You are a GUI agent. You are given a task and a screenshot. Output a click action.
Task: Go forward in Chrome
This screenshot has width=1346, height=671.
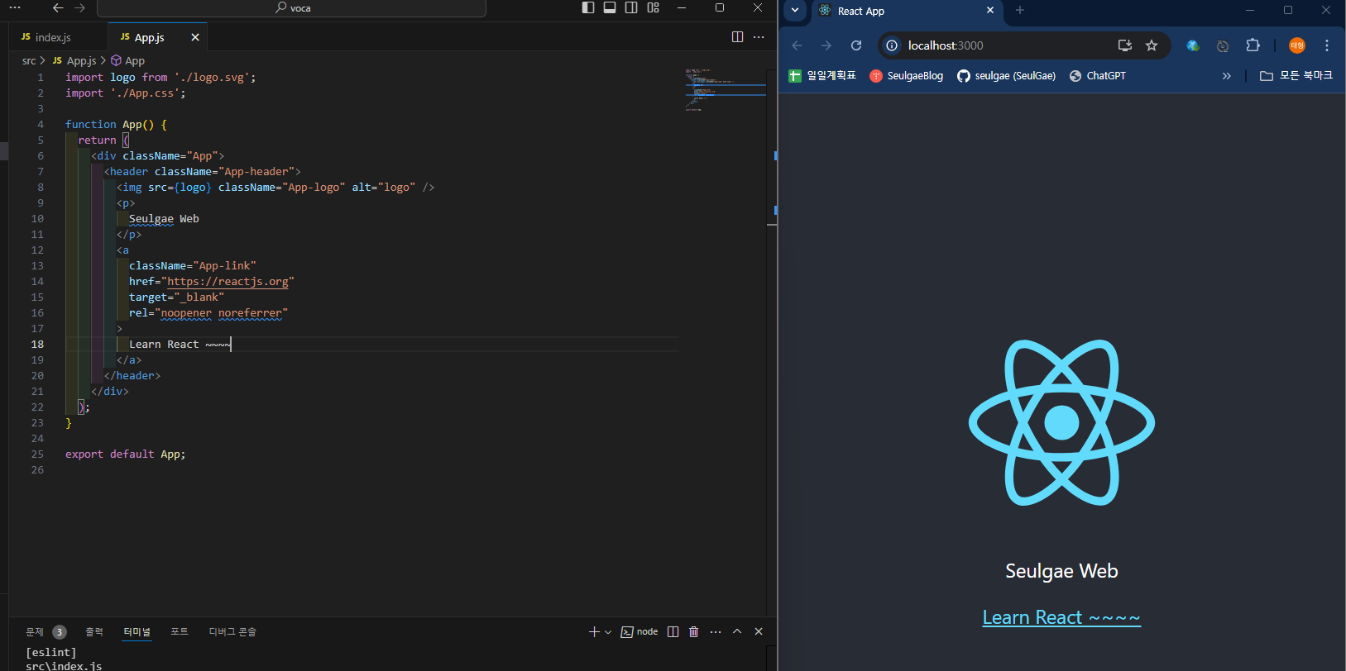(826, 45)
